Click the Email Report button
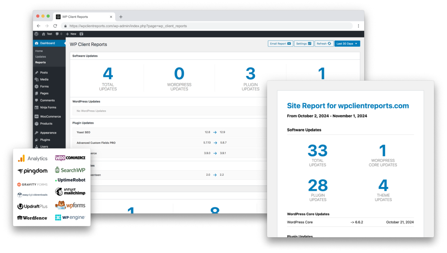Viewport: 447px width, 253px height. point(280,43)
